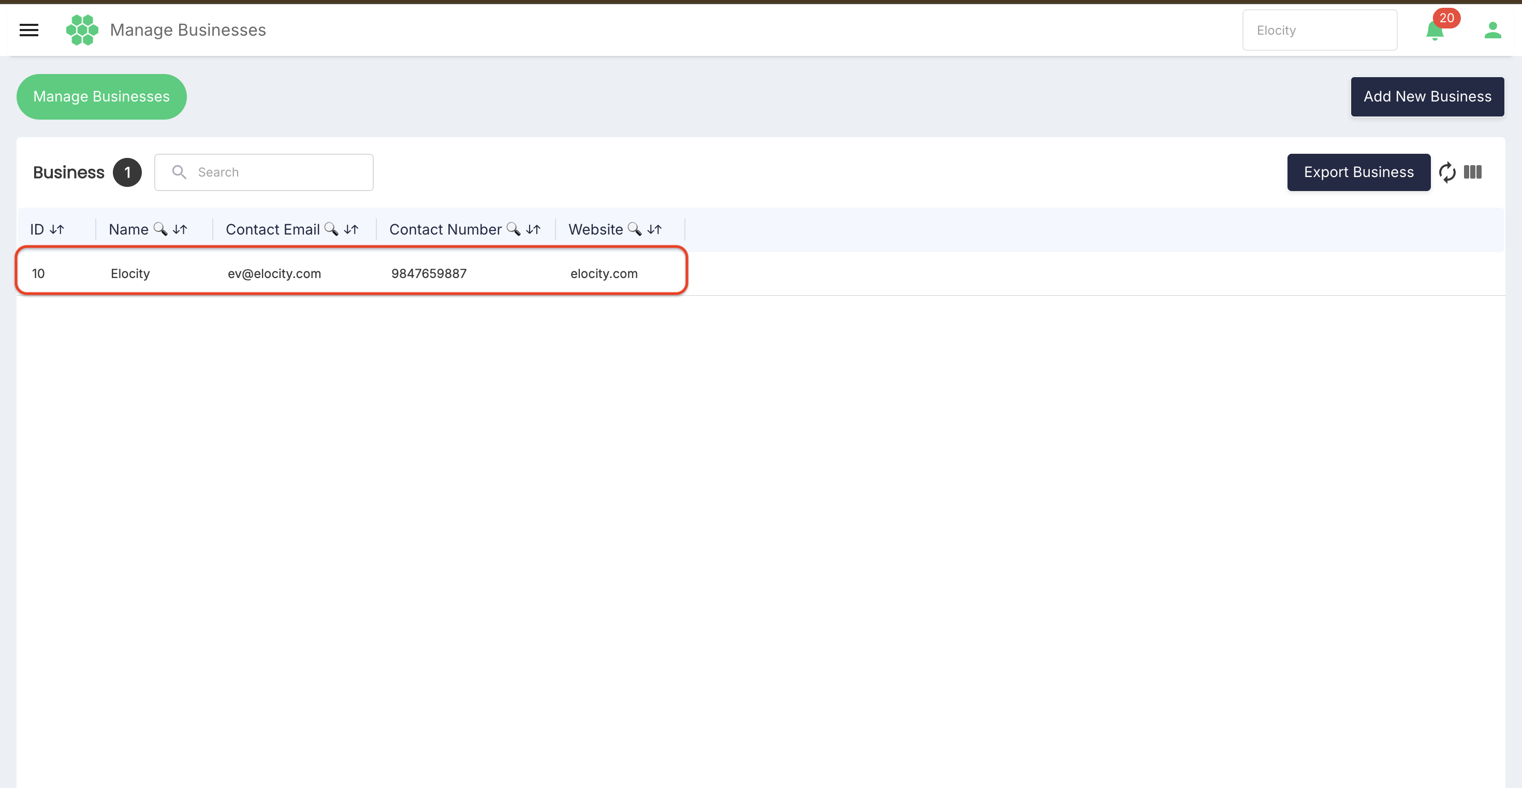1522x788 pixels.
Task: Sort by Website column arrows
Action: (655, 229)
